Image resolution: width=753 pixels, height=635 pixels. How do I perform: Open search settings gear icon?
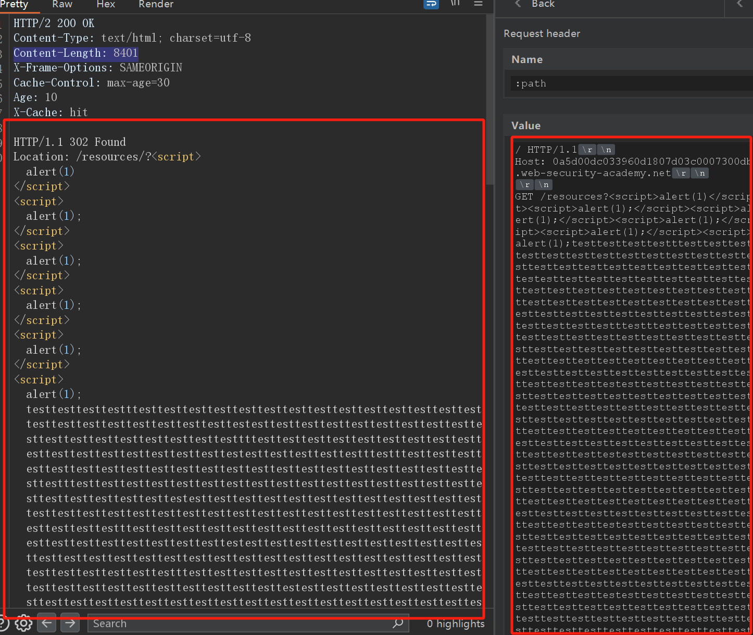pyautogui.click(x=23, y=623)
